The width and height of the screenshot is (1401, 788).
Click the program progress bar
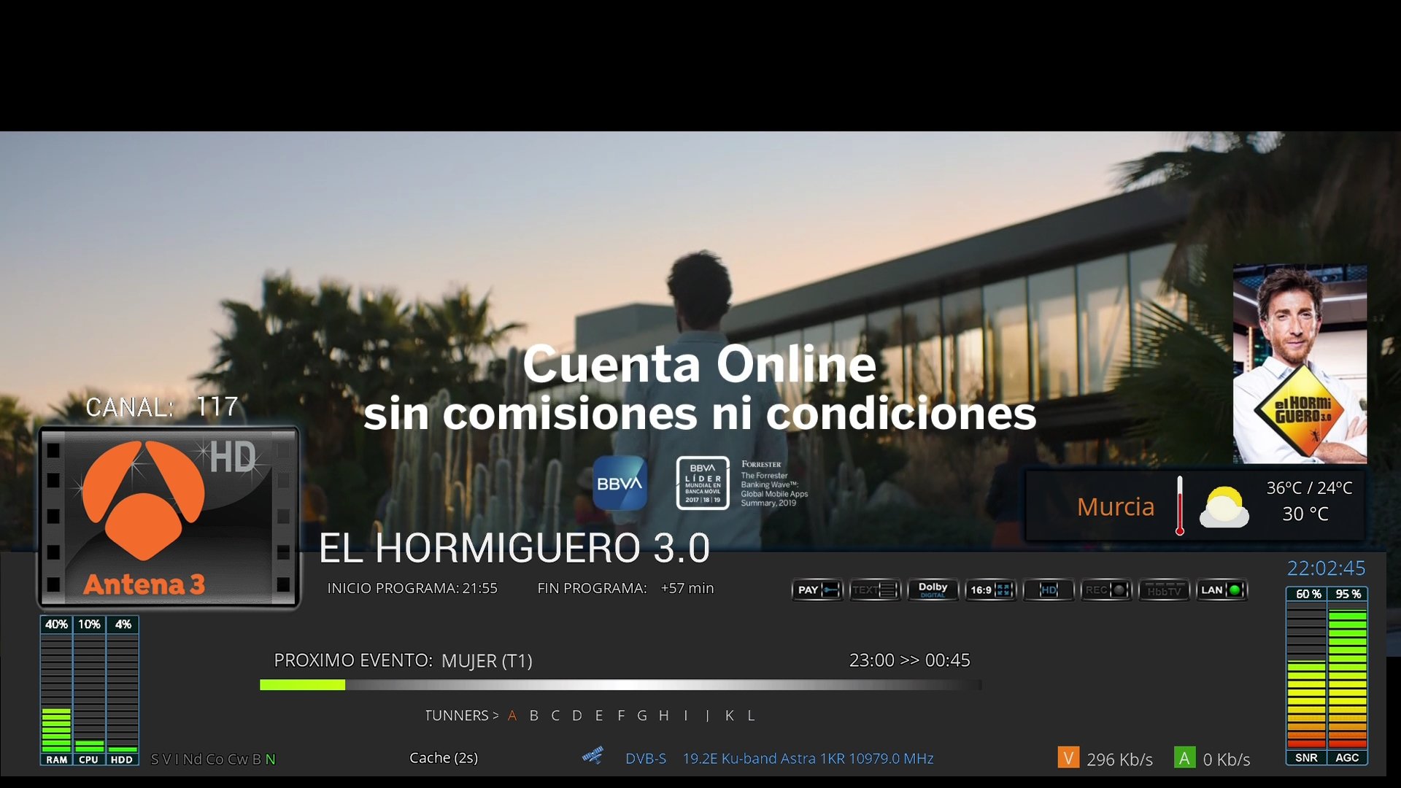[x=620, y=684]
